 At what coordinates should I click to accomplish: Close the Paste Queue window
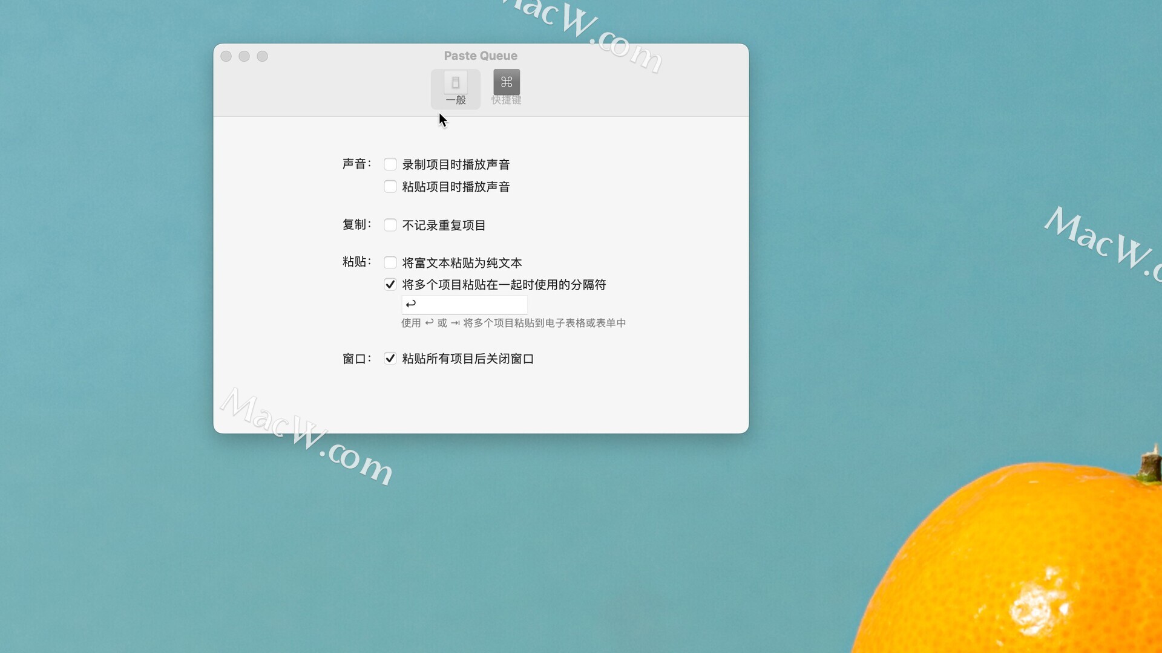(x=226, y=56)
